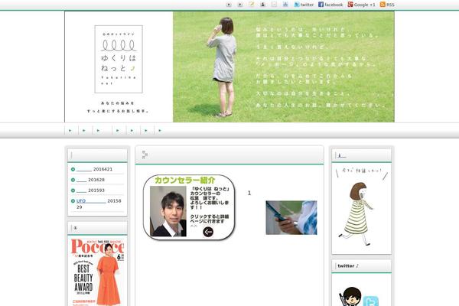The height and width of the screenshot is (306, 459).
Task: Click the black circled arrow in counselor banner
Action: 208,232
